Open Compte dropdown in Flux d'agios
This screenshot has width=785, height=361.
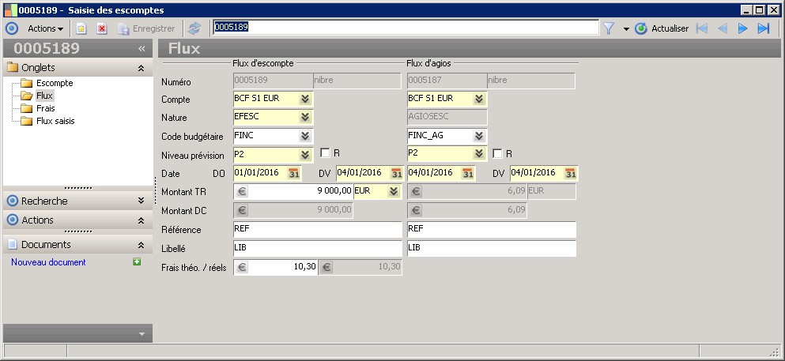(479, 99)
